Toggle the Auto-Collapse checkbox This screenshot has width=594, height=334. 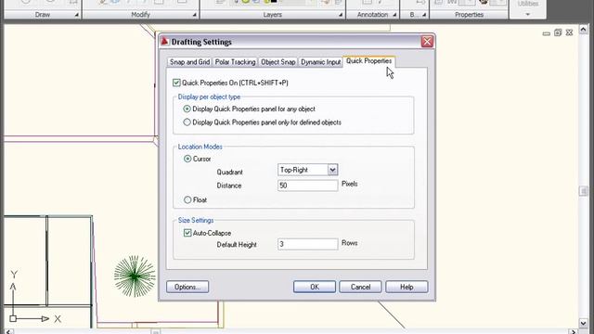(187, 233)
